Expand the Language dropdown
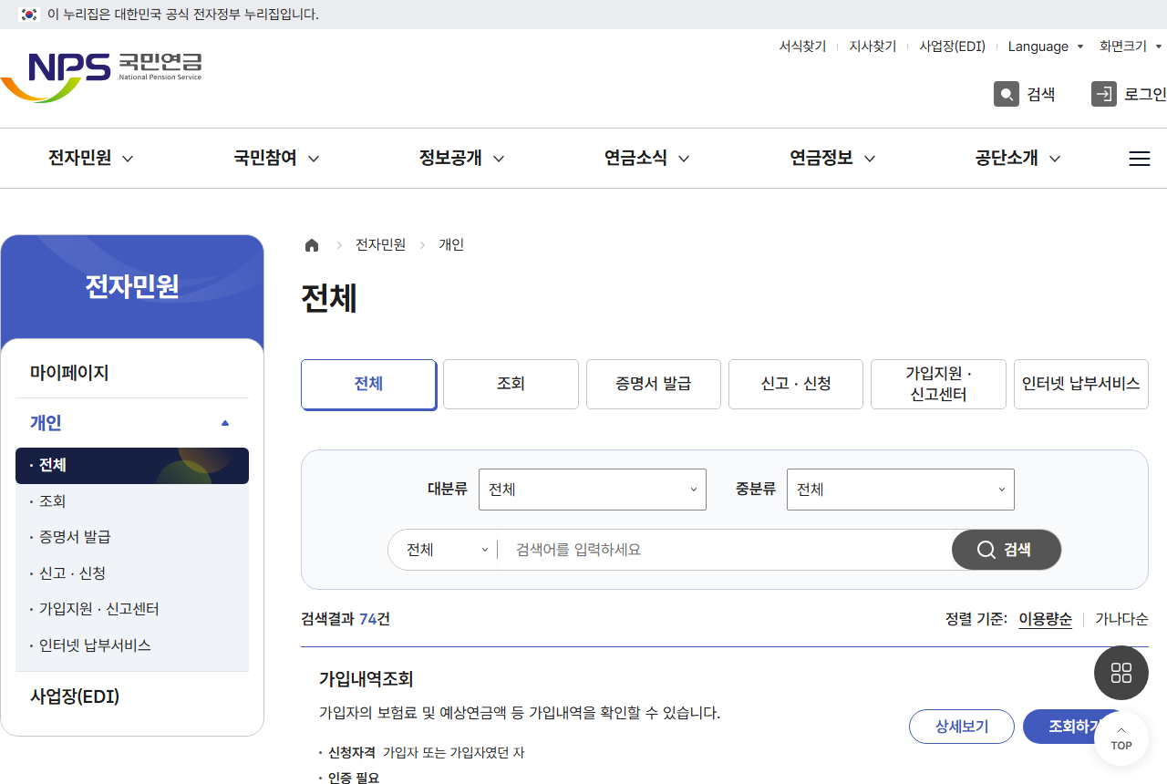This screenshot has height=784, width=1167. 1046,46
